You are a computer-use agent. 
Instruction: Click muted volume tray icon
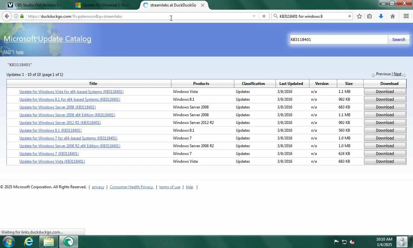[x=352, y=242]
